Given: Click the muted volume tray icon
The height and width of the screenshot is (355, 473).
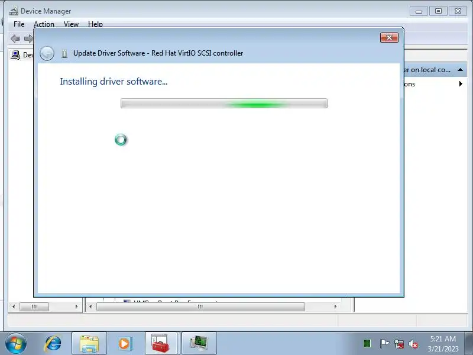Looking at the screenshot, I should coord(413,344).
